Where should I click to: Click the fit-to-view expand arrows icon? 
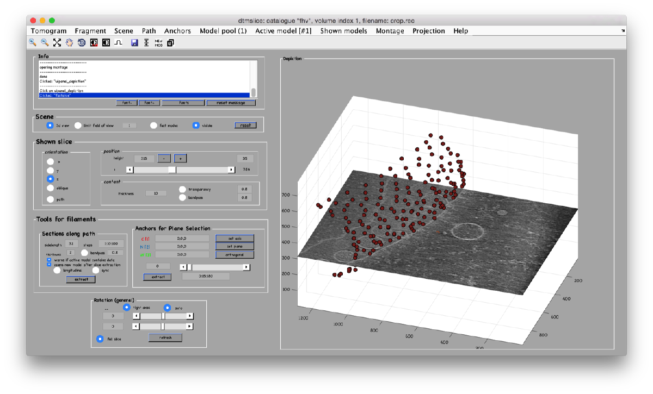coord(57,42)
